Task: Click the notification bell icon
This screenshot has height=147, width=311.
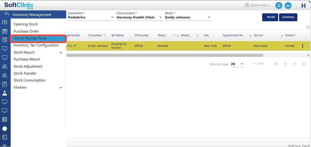Action: pos(279,6)
